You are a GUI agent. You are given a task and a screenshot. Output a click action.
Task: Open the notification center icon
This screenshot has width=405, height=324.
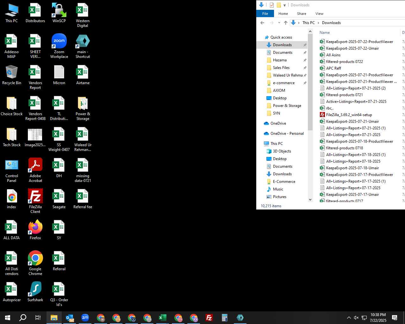(x=395, y=318)
